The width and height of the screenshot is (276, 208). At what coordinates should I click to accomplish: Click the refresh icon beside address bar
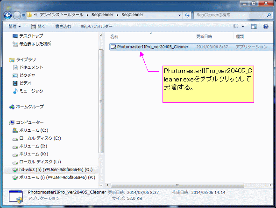click(x=187, y=15)
